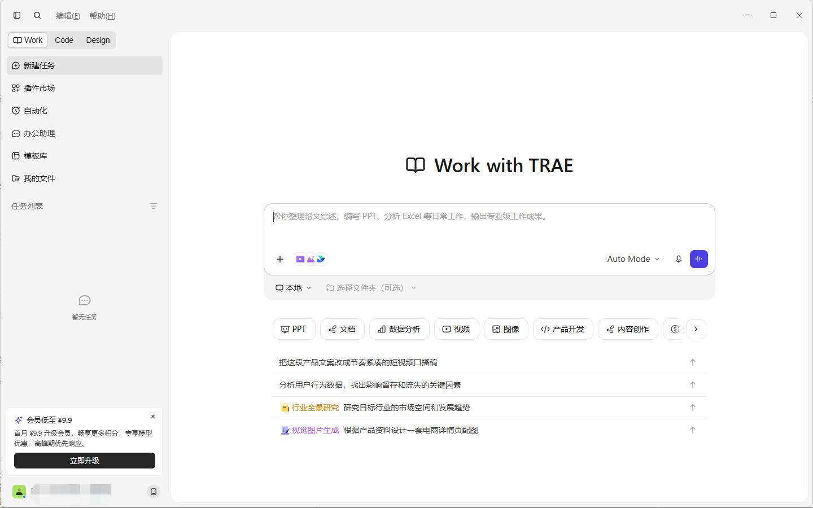Open the Auto Mode dropdown

[633, 259]
